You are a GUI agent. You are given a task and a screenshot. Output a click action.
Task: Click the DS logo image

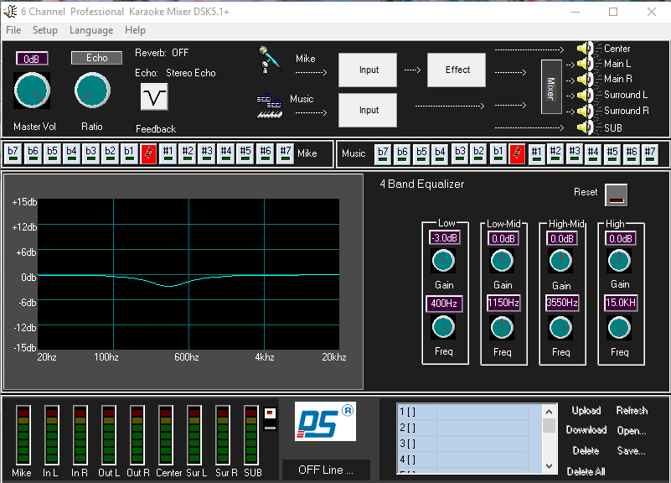coord(325,421)
